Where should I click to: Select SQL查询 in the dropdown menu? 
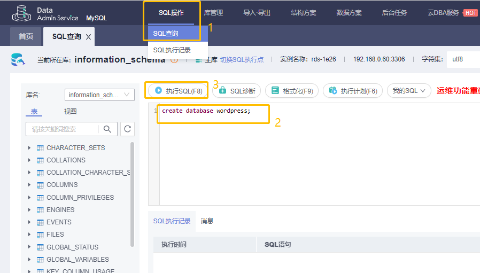178,33
